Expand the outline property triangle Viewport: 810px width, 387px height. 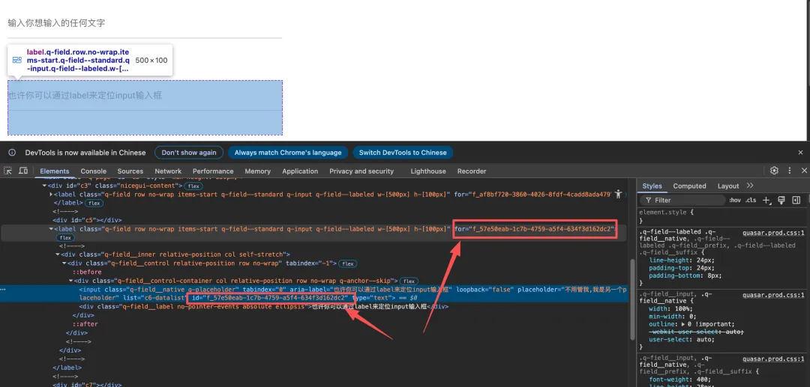[684, 324]
